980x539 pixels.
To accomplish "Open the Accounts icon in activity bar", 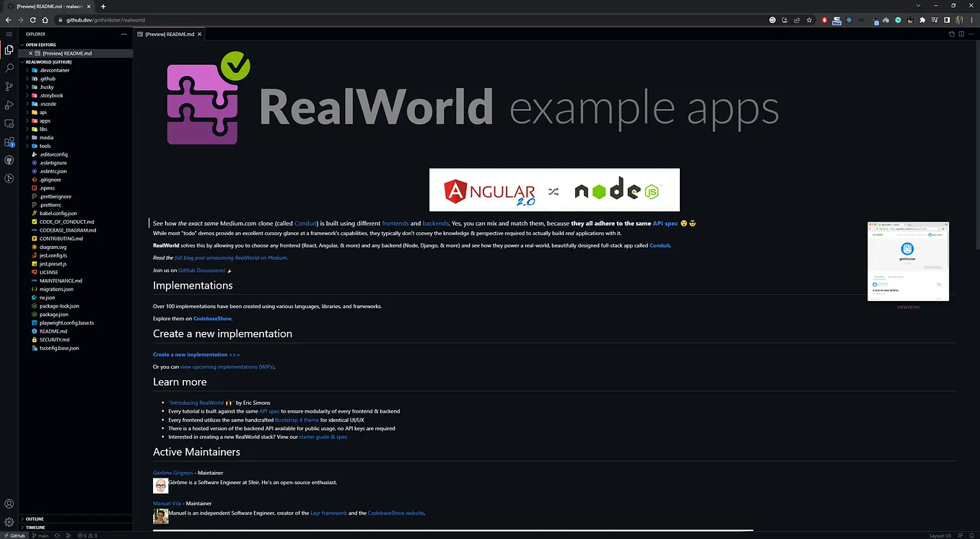I will [9, 504].
